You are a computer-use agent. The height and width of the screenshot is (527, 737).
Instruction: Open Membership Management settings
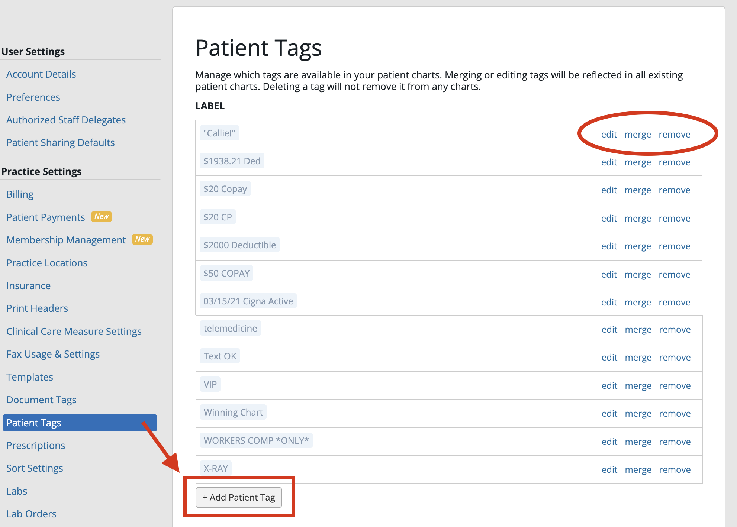coord(66,240)
